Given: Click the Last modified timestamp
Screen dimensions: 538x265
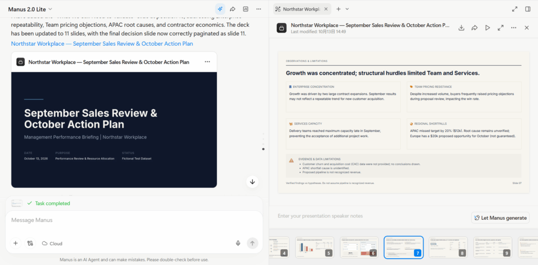Looking at the screenshot, I should [x=318, y=32].
